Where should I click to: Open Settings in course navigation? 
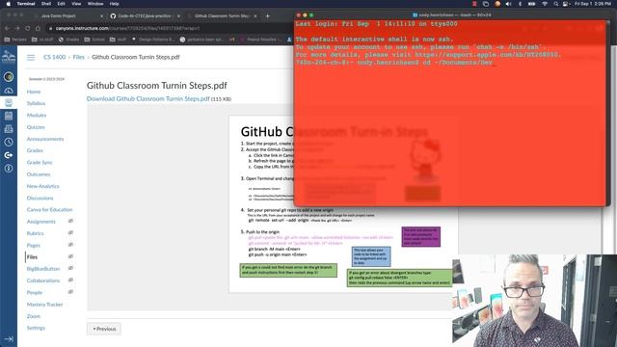[x=36, y=328]
